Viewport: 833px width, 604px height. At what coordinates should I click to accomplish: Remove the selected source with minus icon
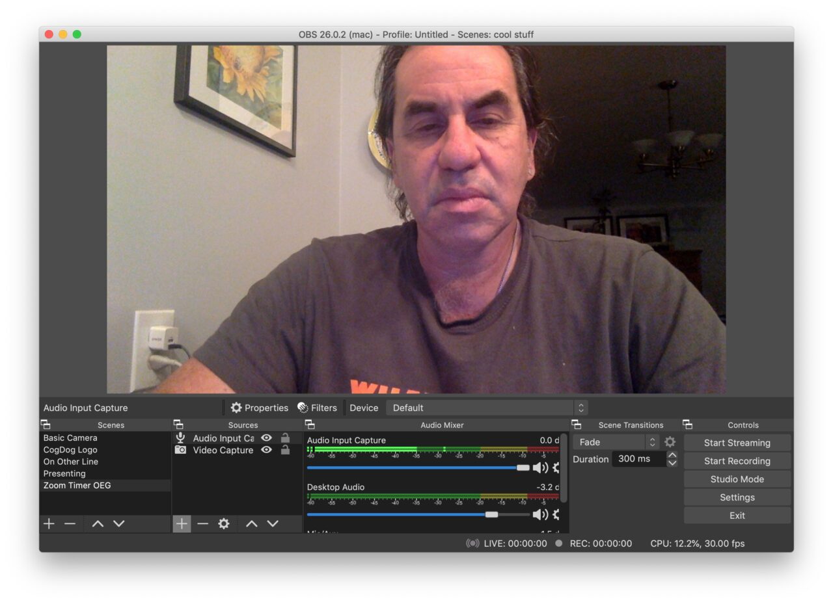tap(203, 523)
